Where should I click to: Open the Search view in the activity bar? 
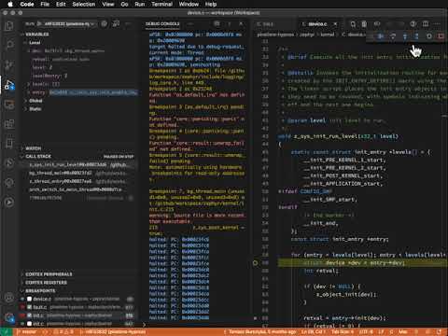pyautogui.click(x=9, y=45)
